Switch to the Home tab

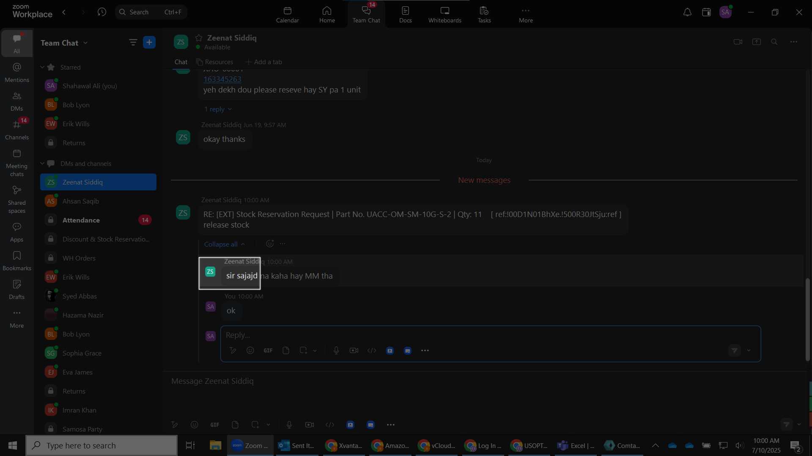coord(327,14)
